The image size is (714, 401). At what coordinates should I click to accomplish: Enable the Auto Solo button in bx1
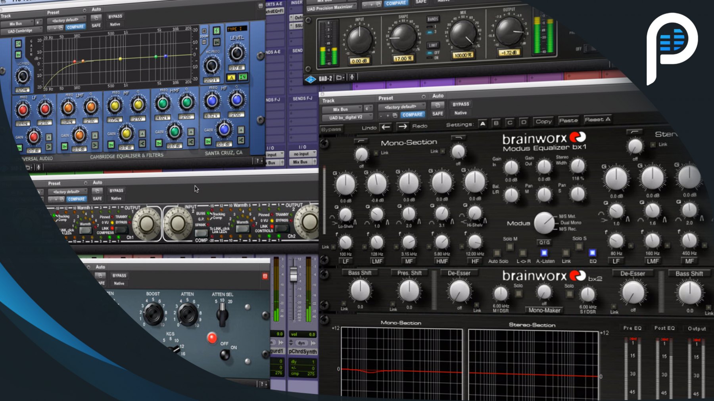497,252
